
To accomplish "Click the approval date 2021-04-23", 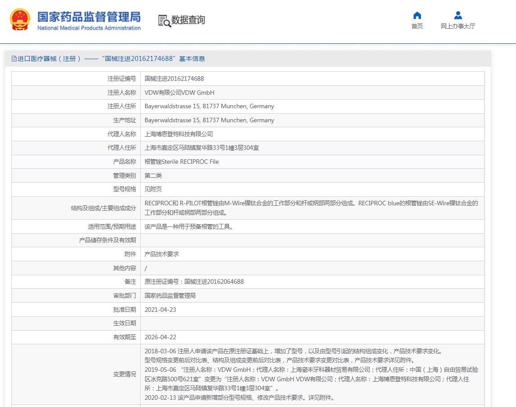I will click(x=160, y=310).
